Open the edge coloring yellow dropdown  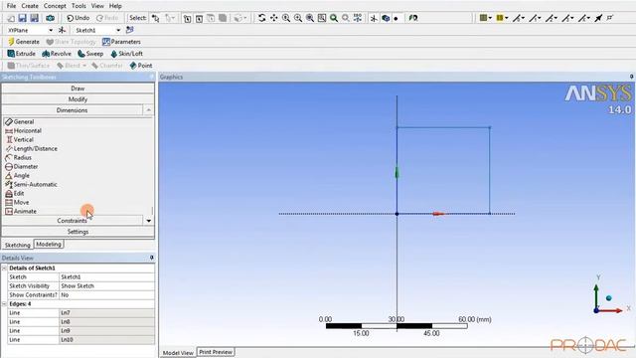(x=502, y=18)
